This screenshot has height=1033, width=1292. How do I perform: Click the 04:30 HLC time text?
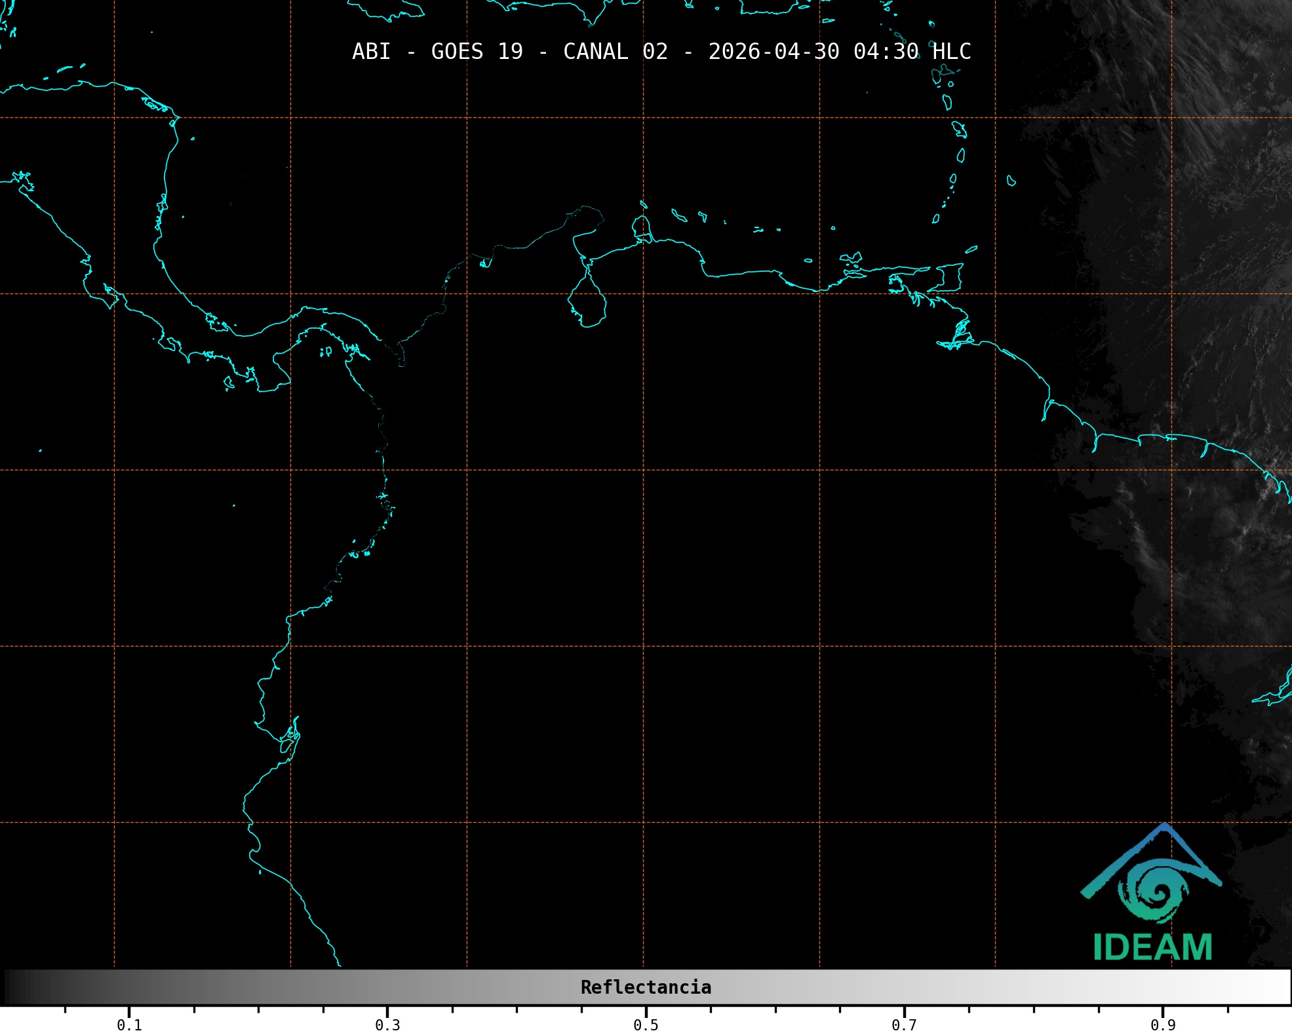tap(912, 52)
